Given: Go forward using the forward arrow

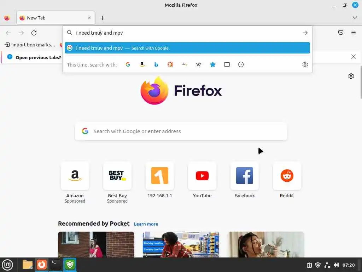Looking at the screenshot, I should [21, 33].
